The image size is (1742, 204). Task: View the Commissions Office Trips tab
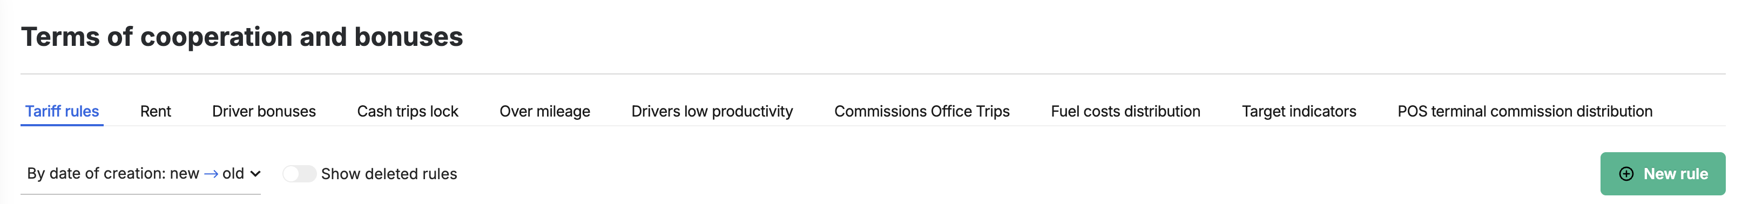point(922,111)
